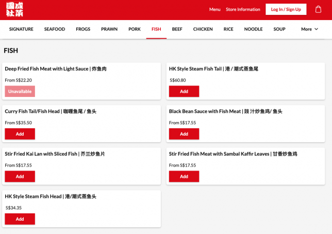Image resolution: width=332 pixels, height=234 pixels.
Task: Add Stir Fried Kai Lan with Sliced Fish
Action: pos(20,176)
